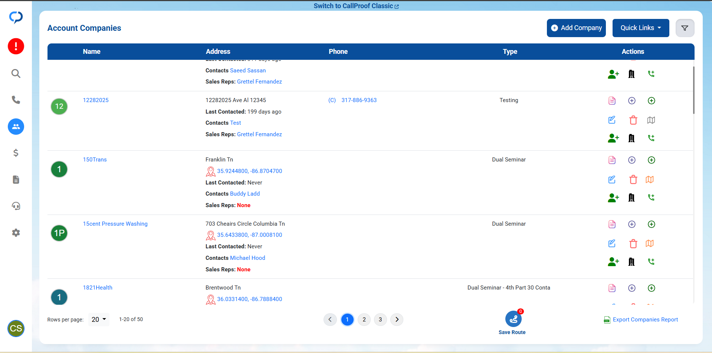Click the building icon in 150Trans row
Screen dimensions: 712x353
(631, 197)
